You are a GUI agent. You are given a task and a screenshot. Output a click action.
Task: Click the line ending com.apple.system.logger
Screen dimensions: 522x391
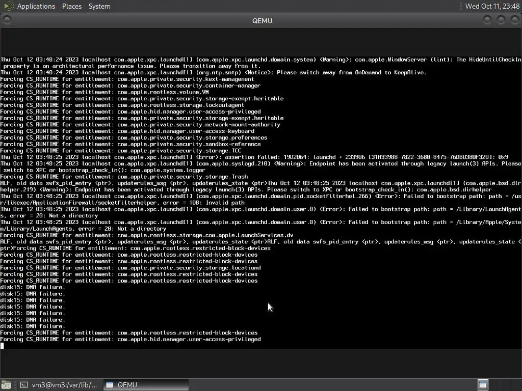[104, 170]
